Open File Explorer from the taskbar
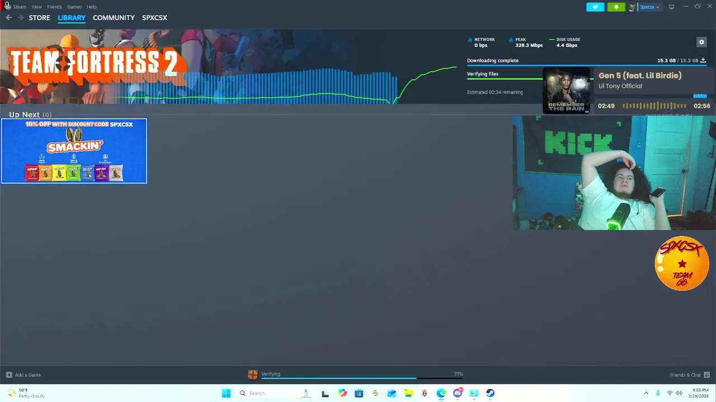Screen dimensions: 716x402 coord(408,393)
